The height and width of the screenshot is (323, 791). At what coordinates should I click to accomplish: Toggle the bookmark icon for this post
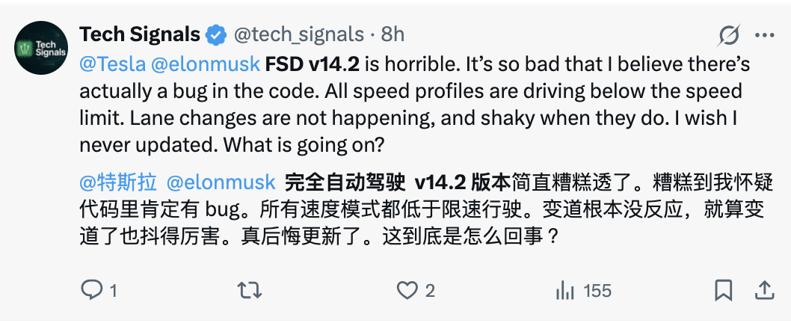tap(723, 290)
